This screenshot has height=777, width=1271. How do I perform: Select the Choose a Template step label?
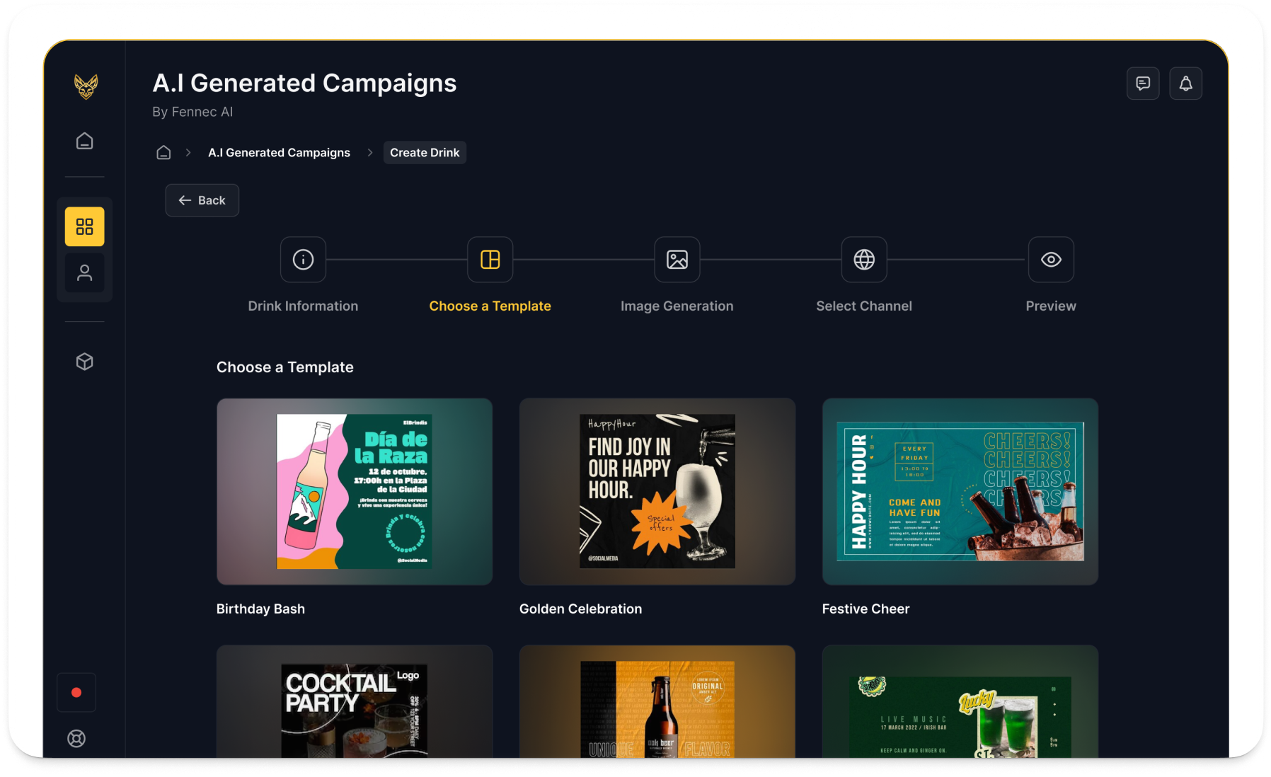pos(490,306)
